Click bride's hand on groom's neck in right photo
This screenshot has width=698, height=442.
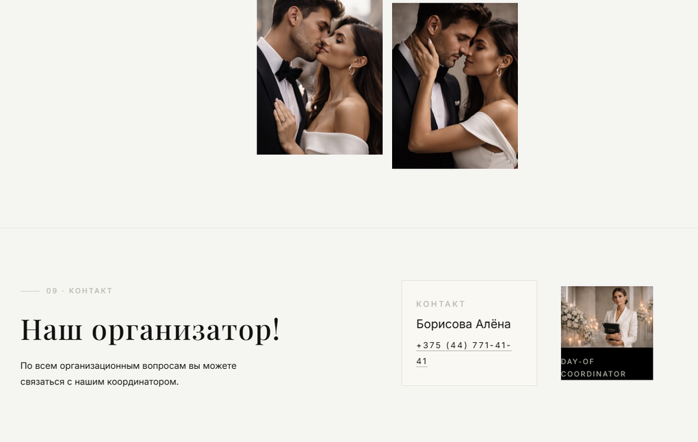tap(424, 55)
